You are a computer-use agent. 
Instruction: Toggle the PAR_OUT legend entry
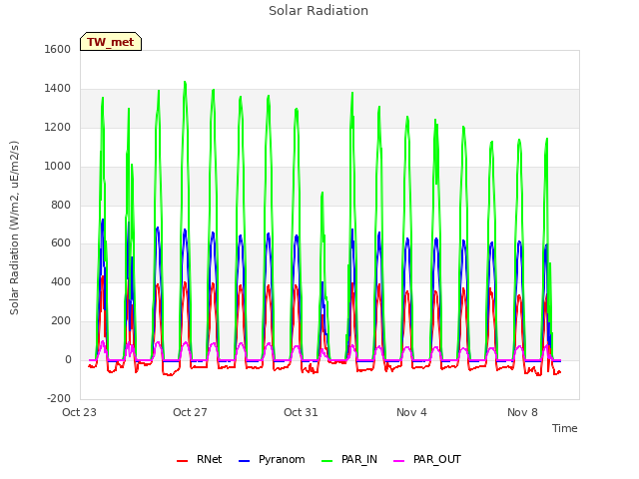click(427, 459)
